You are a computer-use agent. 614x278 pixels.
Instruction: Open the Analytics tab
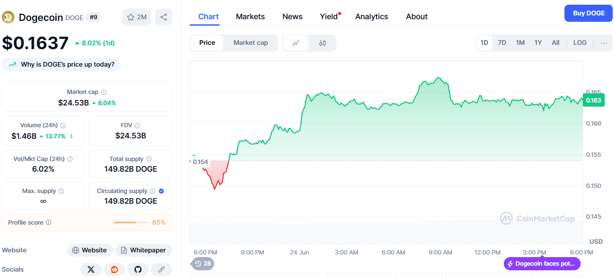pos(372,17)
